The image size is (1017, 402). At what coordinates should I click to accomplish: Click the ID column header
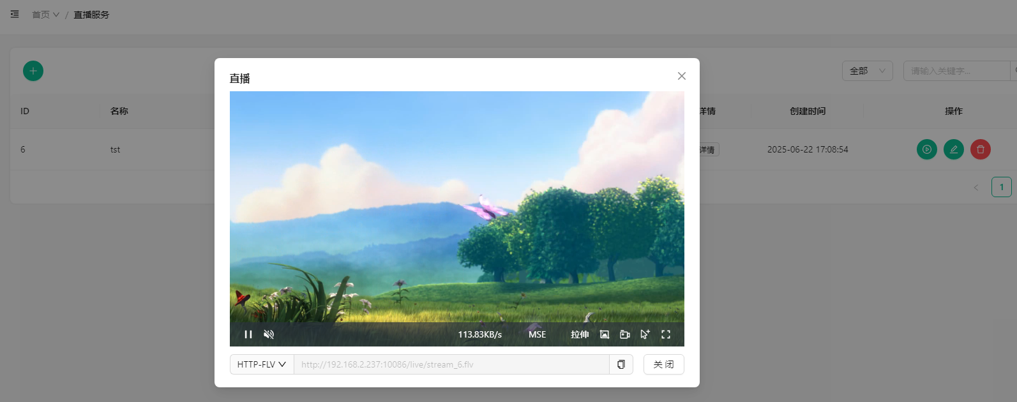point(25,111)
